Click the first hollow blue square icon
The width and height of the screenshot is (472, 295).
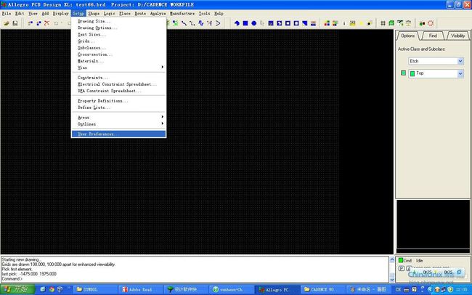click(288, 23)
